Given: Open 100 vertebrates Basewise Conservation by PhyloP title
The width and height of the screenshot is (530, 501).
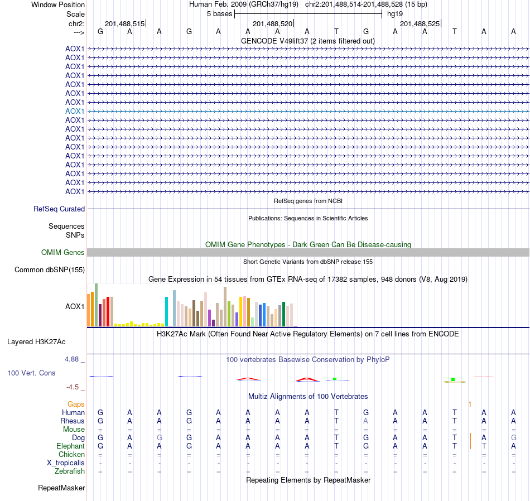Looking at the screenshot, I should (x=308, y=360).
